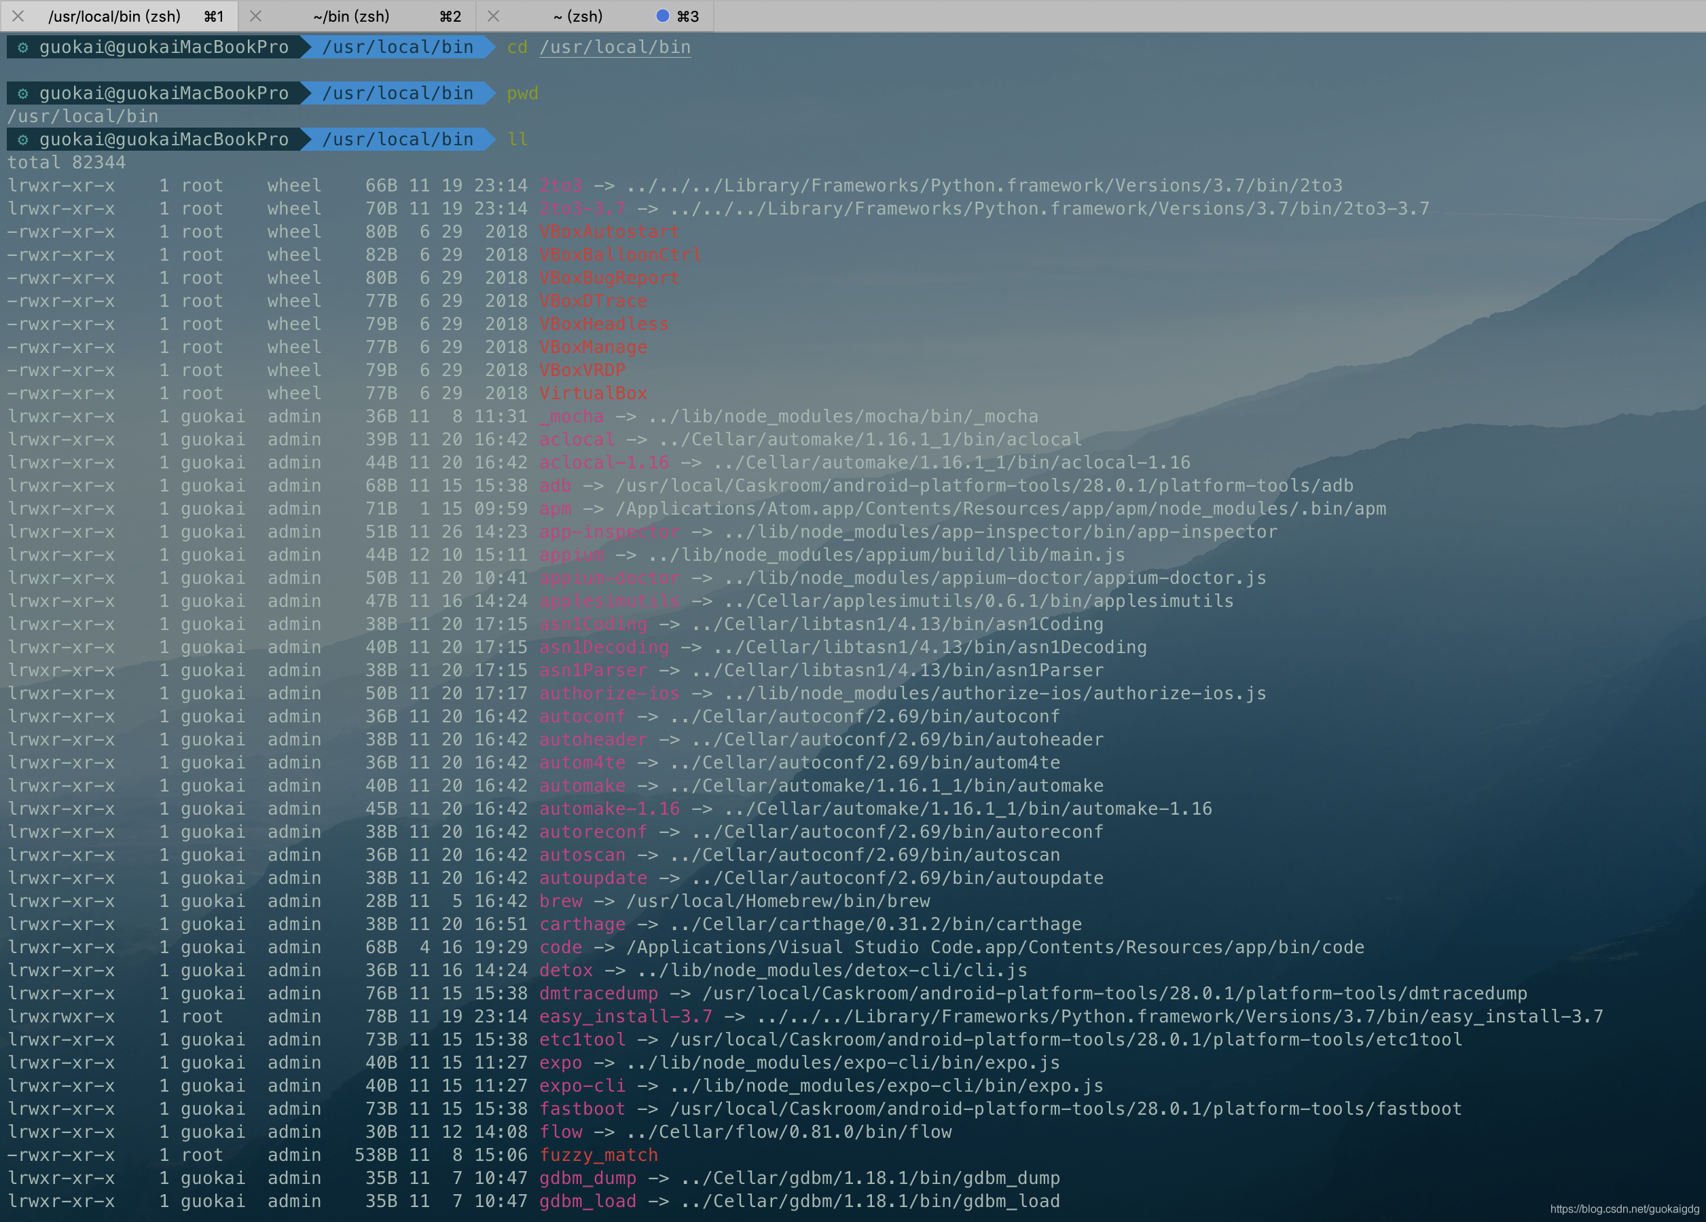Image resolution: width=1706 pixels, height=1222 pixels.
Task: Click the pwd command text
Action: click(x=522, y=93)
